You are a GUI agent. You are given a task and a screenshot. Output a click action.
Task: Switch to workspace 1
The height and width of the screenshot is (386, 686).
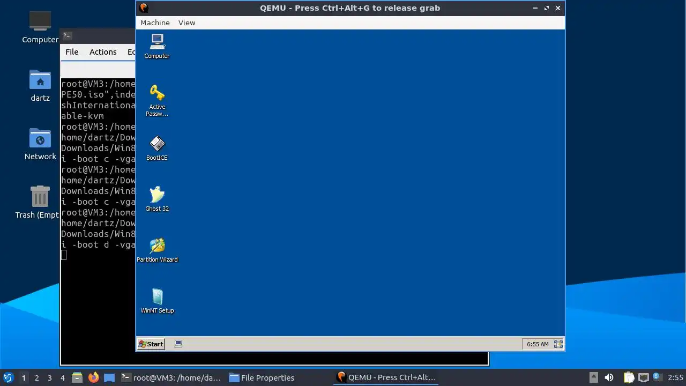[x=24, y=377]
